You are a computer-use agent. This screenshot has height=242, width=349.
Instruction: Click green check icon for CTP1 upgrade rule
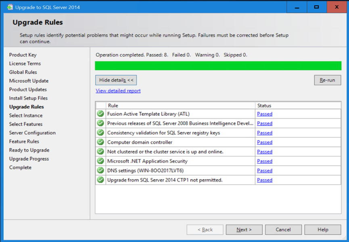pyautogui.click(x=100, y=180)
